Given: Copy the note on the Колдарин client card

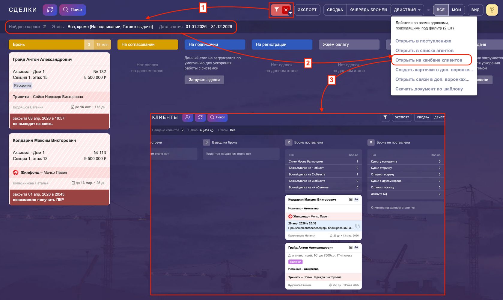Looking at the screenshot, I should [x=357, y=226].
